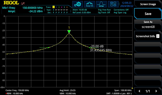This screenshot has width=162, height=95.
Task: Select the Swept SA mode icon
Action: pos(89,4)
